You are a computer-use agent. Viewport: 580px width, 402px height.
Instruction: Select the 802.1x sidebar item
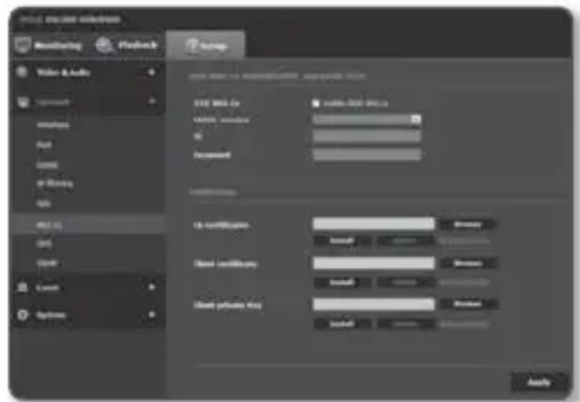[89, 225]
